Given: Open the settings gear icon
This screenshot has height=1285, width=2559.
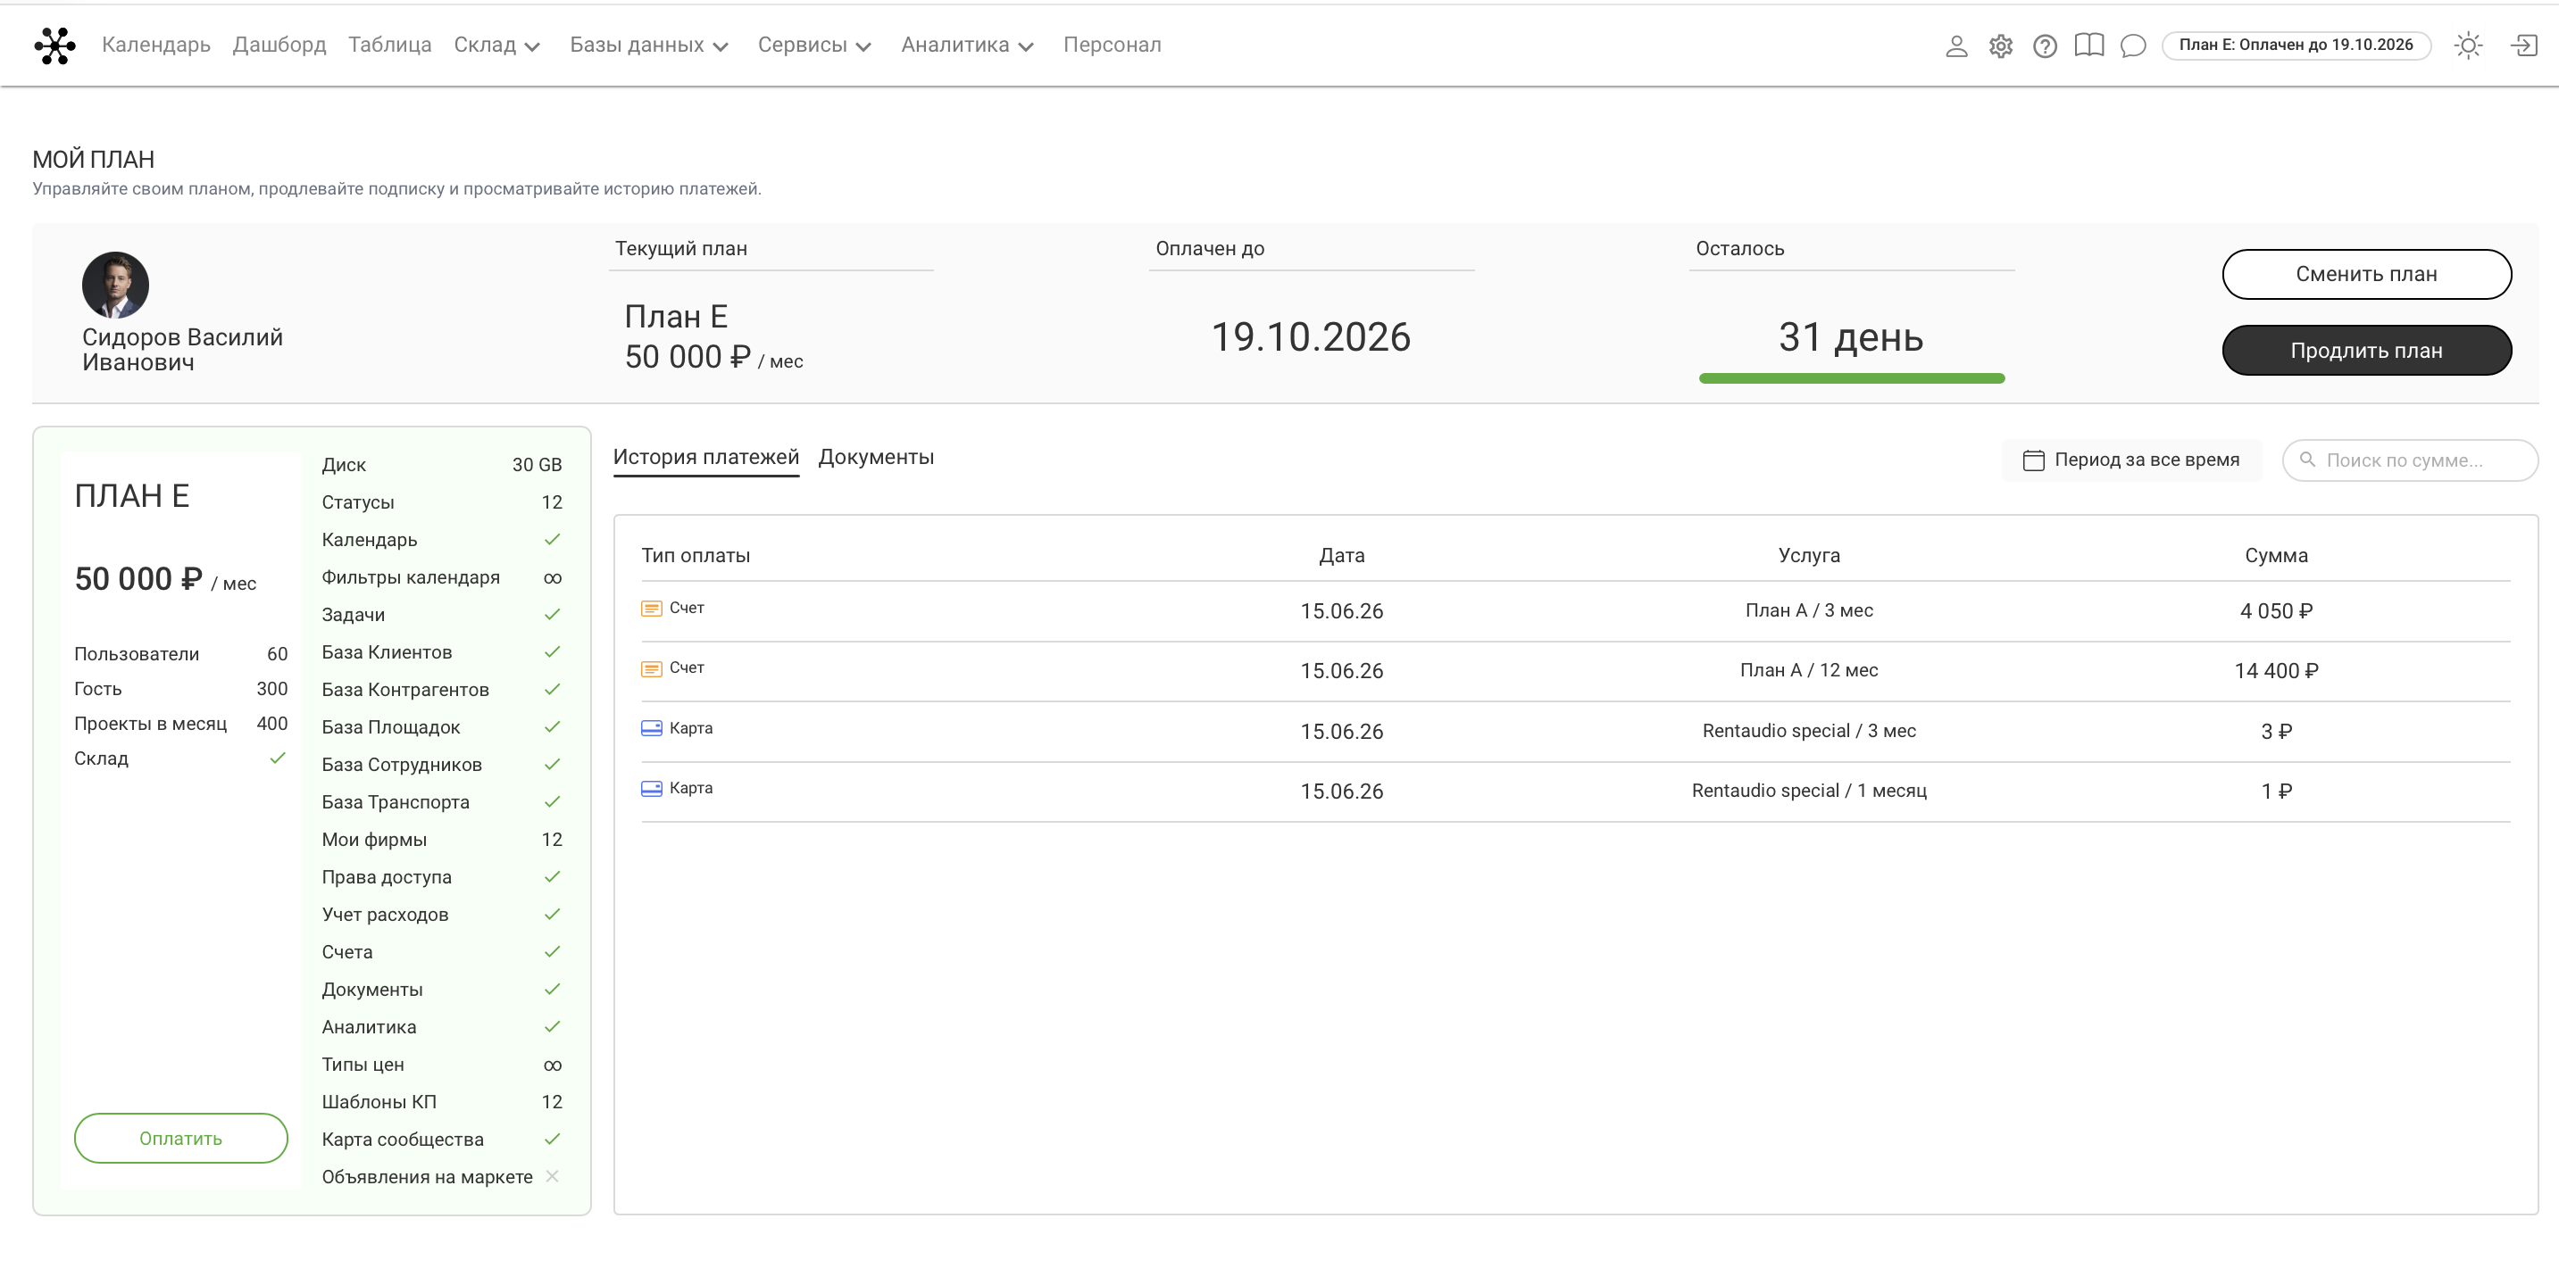Looking at the screenshot, I should point(2000,46).
